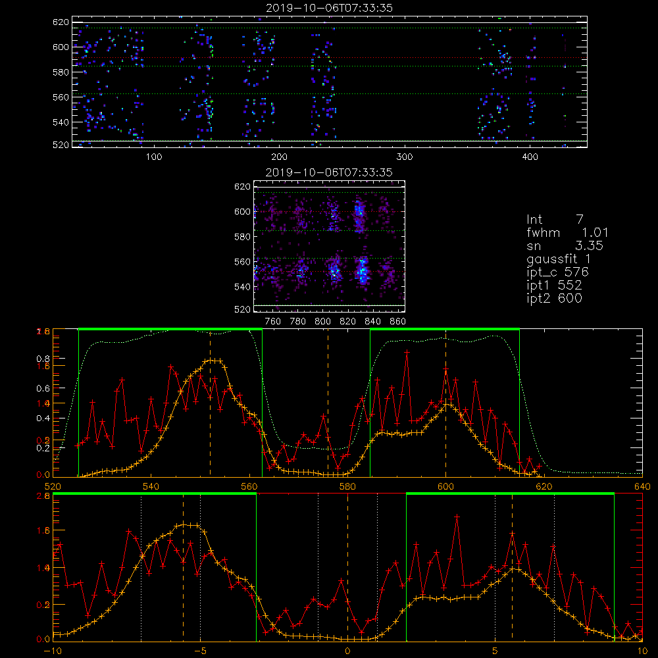Image resolution: width=658 pixels, height=658 pixels.
Task: Click y-axis label 620 of top image
Action: pos(61,22)
